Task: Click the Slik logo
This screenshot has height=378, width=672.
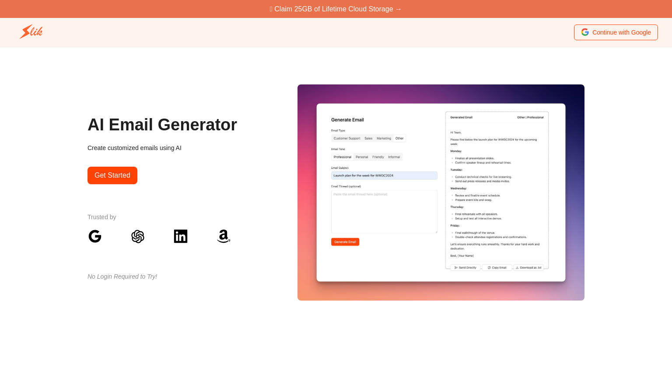Action: click(x=31, y=31)
